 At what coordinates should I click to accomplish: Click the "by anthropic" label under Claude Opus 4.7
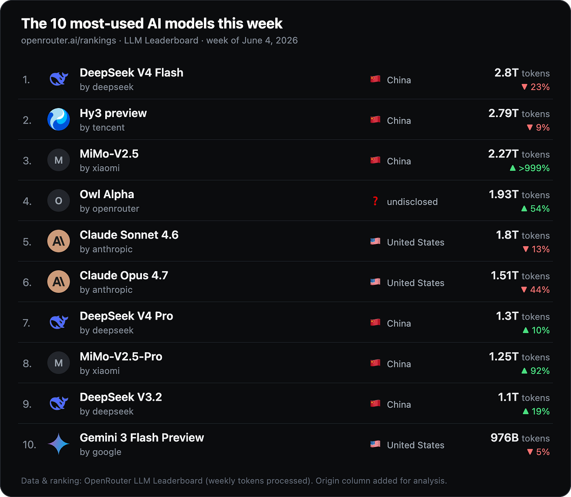pos(106,290)
